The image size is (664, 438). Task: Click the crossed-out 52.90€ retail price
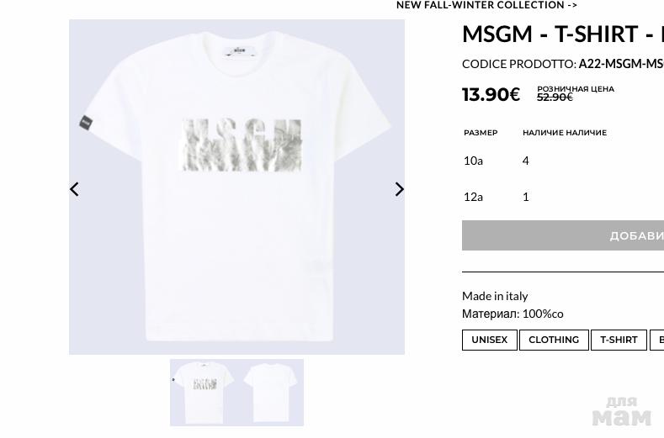555,98
